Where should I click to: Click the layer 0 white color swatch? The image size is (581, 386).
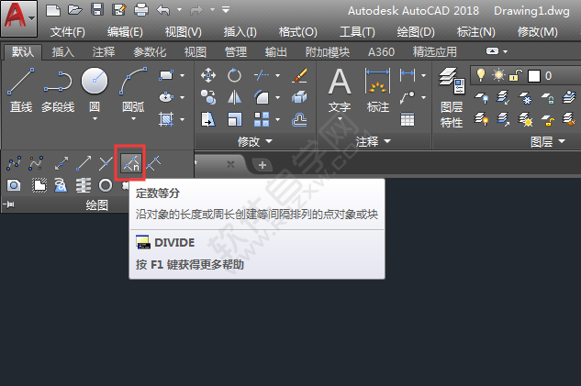pyautogui.click(x=534, y=76)
